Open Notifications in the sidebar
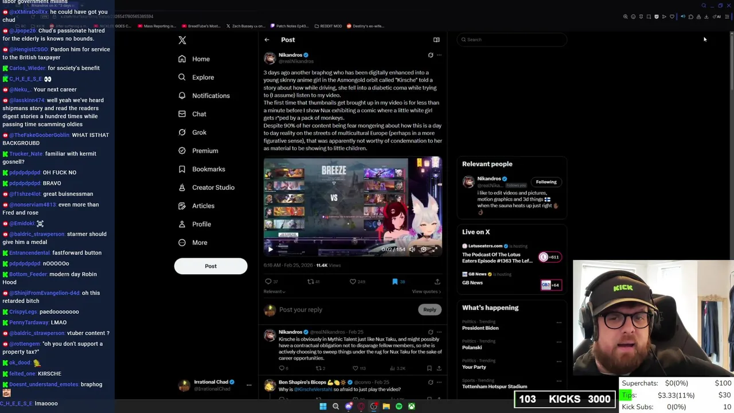Screen dimensions: 734x413 pos(204,96)
